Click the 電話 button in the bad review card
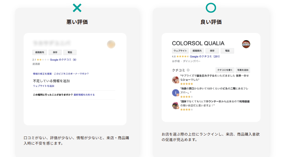 coord(70,52)
